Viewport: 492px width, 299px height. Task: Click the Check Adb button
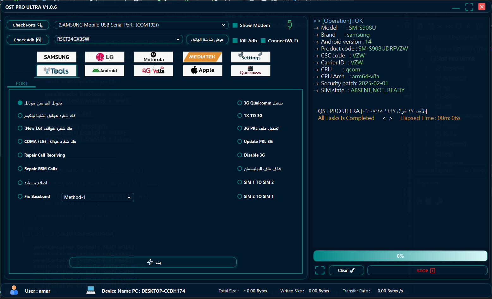(28, 40)
